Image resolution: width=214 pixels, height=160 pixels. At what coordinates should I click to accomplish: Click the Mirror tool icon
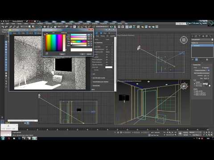(x=111, y=27)
